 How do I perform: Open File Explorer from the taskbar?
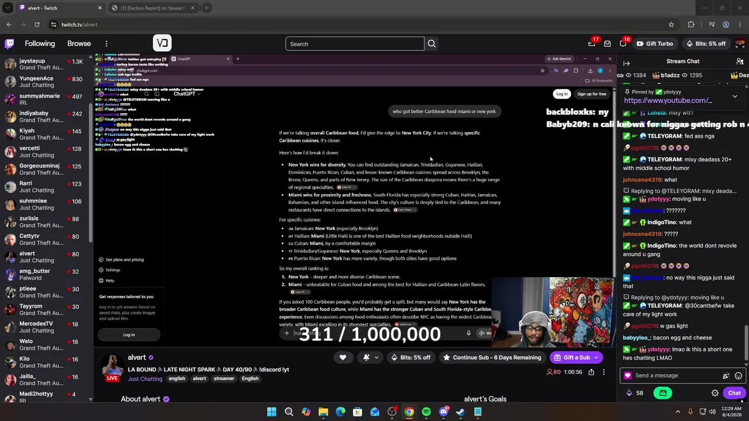[323, 412]
